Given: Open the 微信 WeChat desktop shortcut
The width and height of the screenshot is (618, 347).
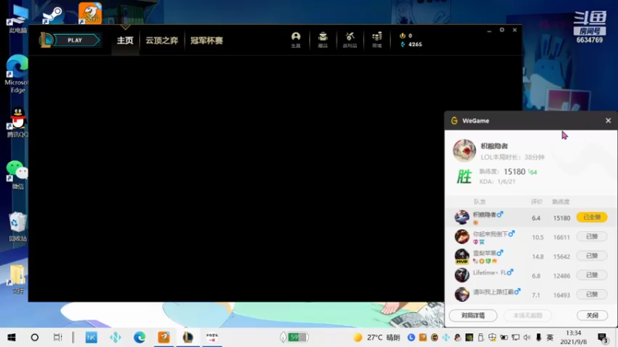Looking at the screenshot, I should coord(17,175).
